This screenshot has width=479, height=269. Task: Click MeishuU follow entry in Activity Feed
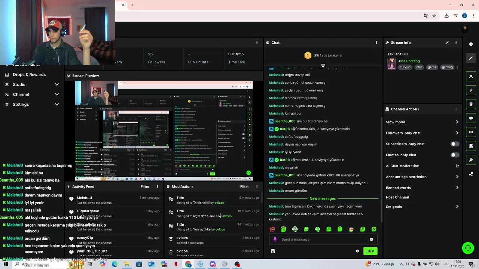[114, 200]
